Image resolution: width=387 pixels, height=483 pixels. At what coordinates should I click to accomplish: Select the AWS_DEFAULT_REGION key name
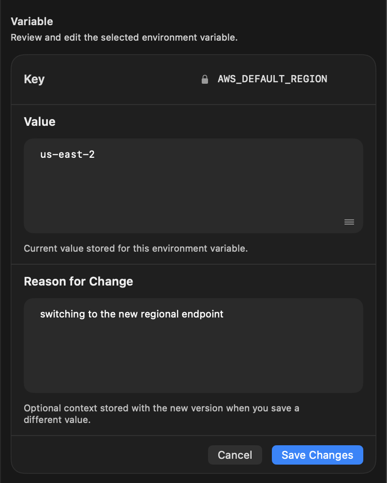tap(272, 79)
